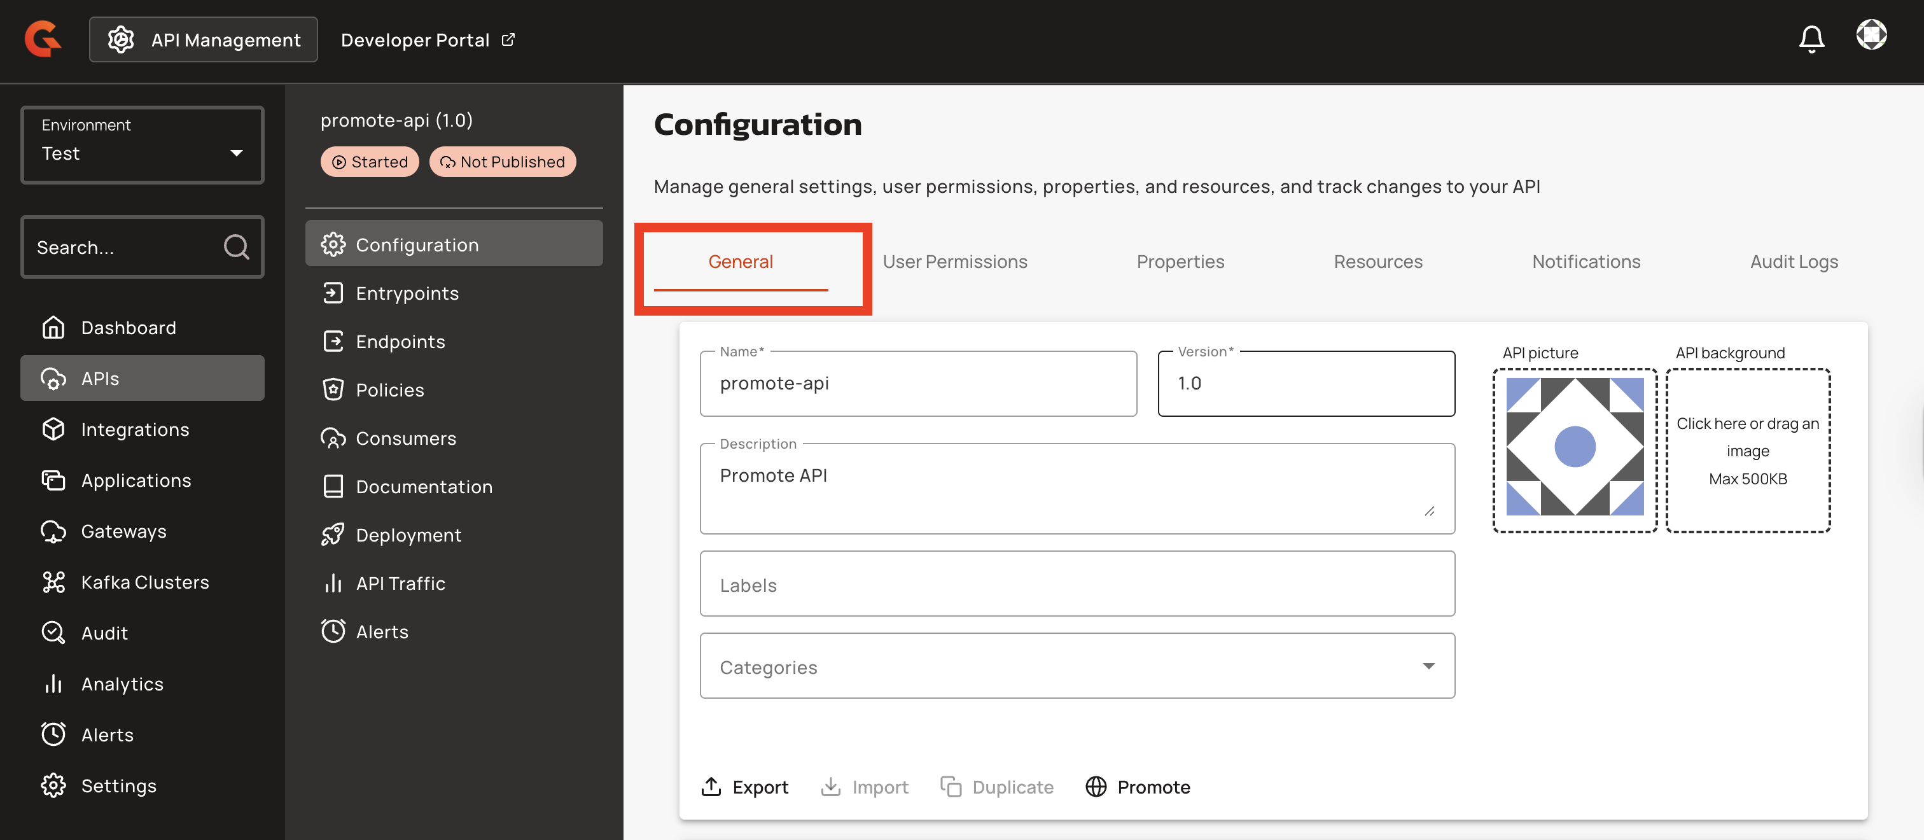1924x840 pixels.
Task: Click the Export button
Action: 744,787
